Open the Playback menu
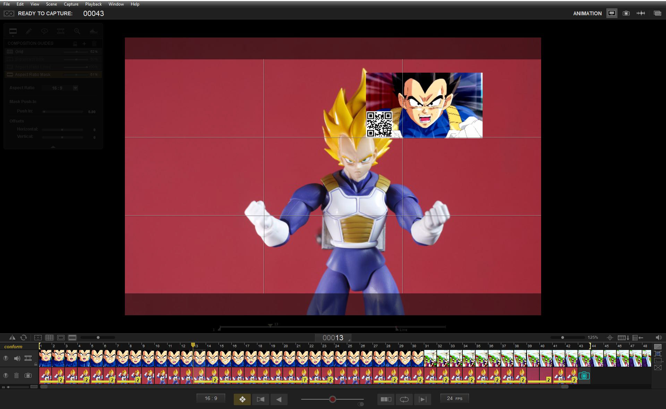Image resolution: width=666 pixels, height=409 pixels. point(93,4)
